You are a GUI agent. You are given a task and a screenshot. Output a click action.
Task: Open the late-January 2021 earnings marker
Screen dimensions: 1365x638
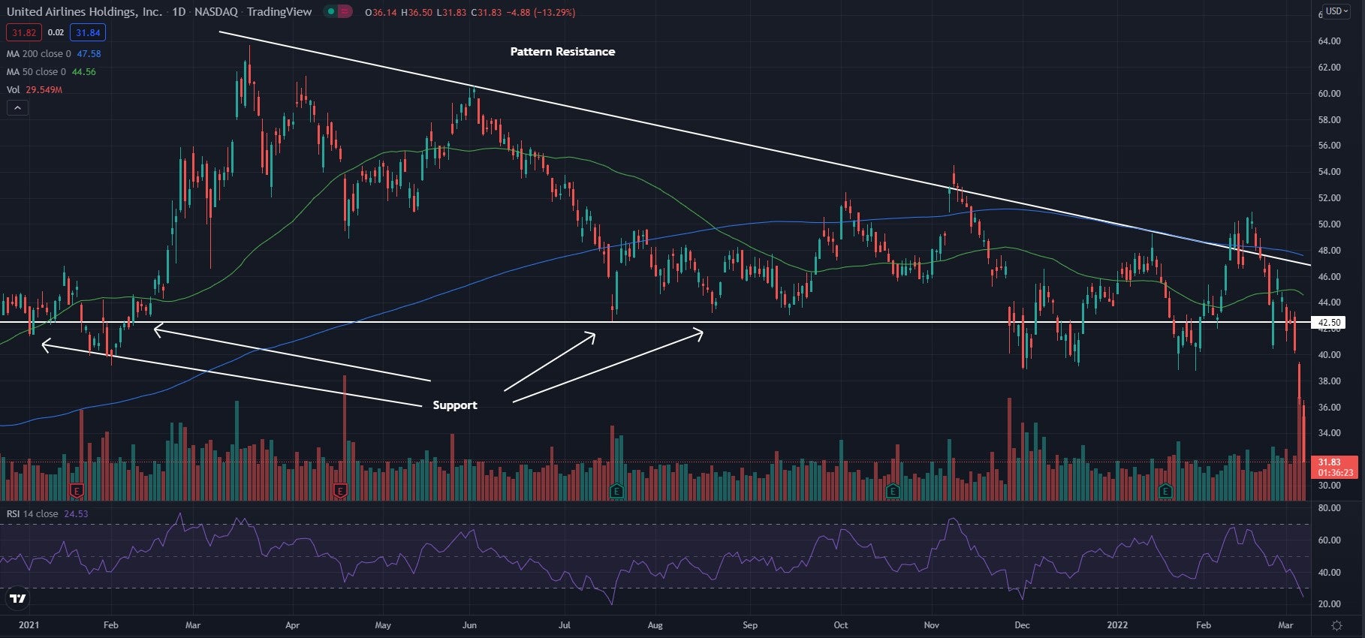click(76, 491)
